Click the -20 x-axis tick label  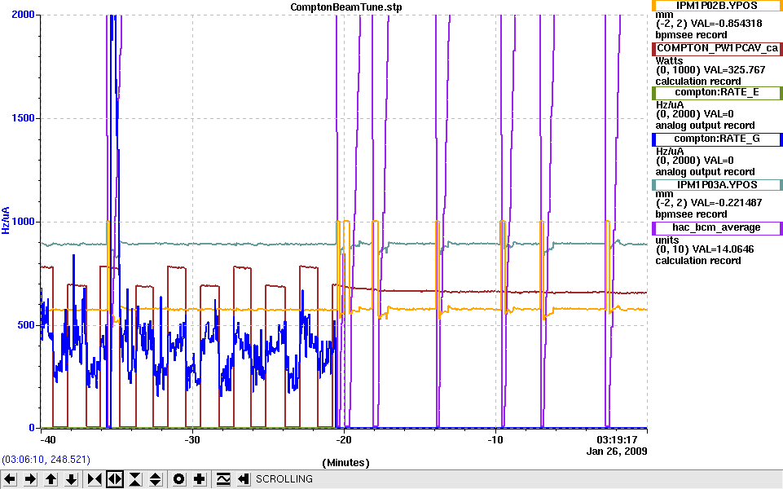tap(343, 440)
